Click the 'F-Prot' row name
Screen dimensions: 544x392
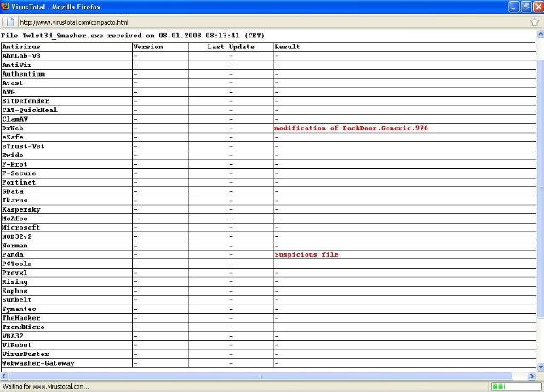[14, 164]
